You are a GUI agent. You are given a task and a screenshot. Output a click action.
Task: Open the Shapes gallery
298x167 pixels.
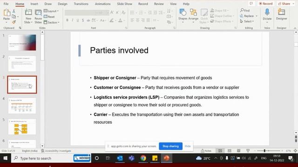[183, 16]
